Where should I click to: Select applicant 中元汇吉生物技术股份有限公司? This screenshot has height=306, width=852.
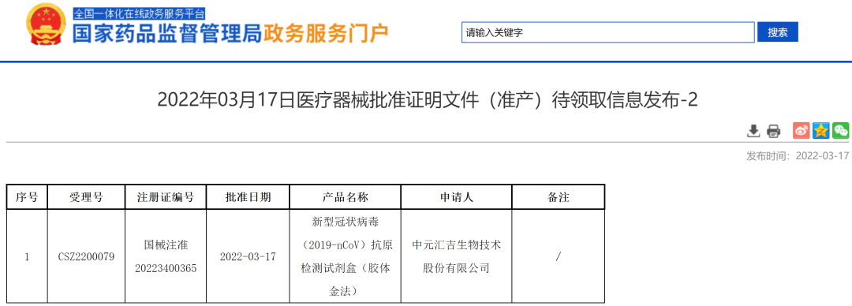(457, 256)
